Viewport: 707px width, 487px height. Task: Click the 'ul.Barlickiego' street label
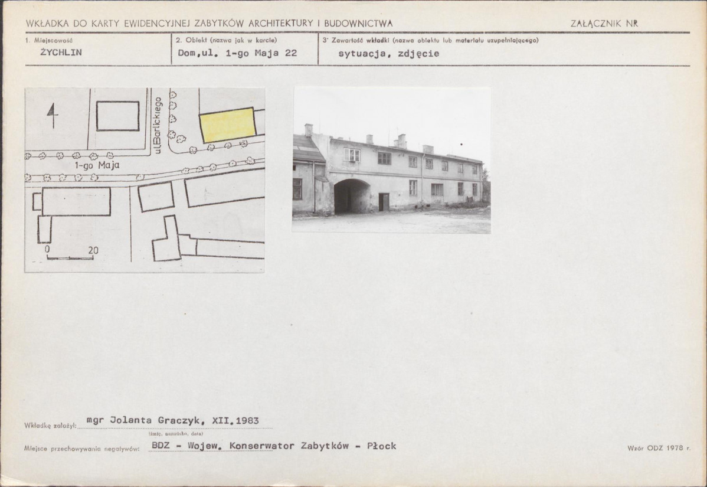158,125
